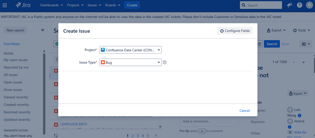Open issue CONFCLOUD-83373
The height and width of the screenshot is (138, 315).
(74, 124)
